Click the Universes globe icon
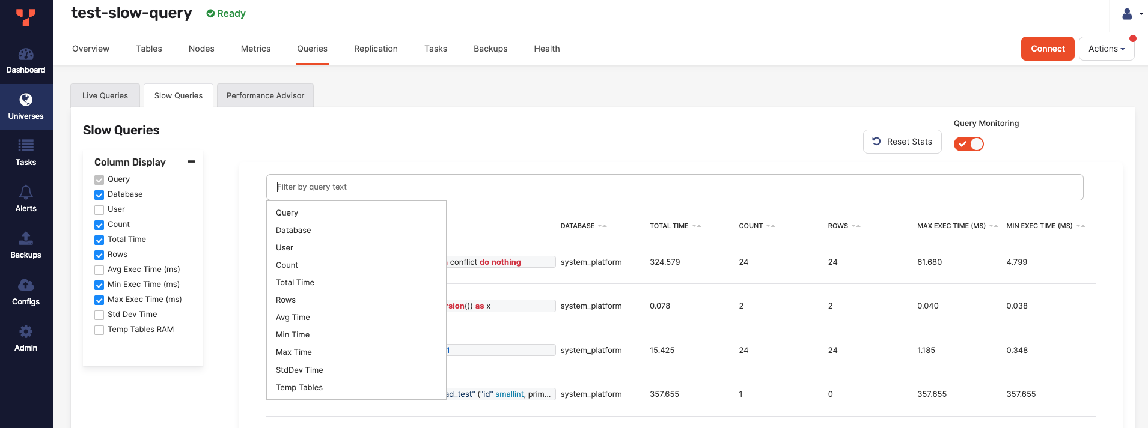The height and width of the screenshot is (428, 1148). [26, 100]
